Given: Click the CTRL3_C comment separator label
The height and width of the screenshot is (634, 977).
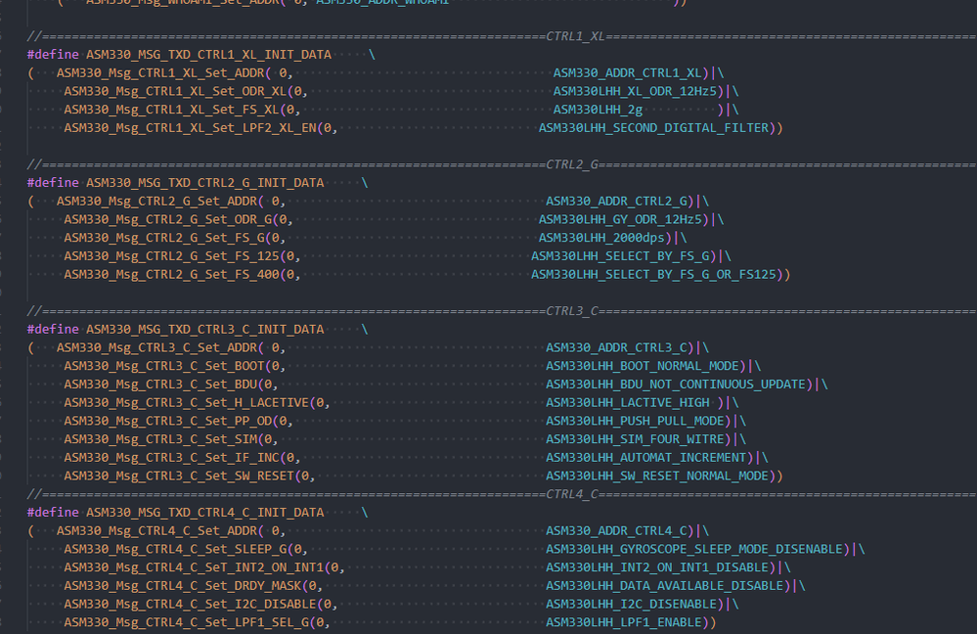Looking at the screenshot, I should click(573, 311).
